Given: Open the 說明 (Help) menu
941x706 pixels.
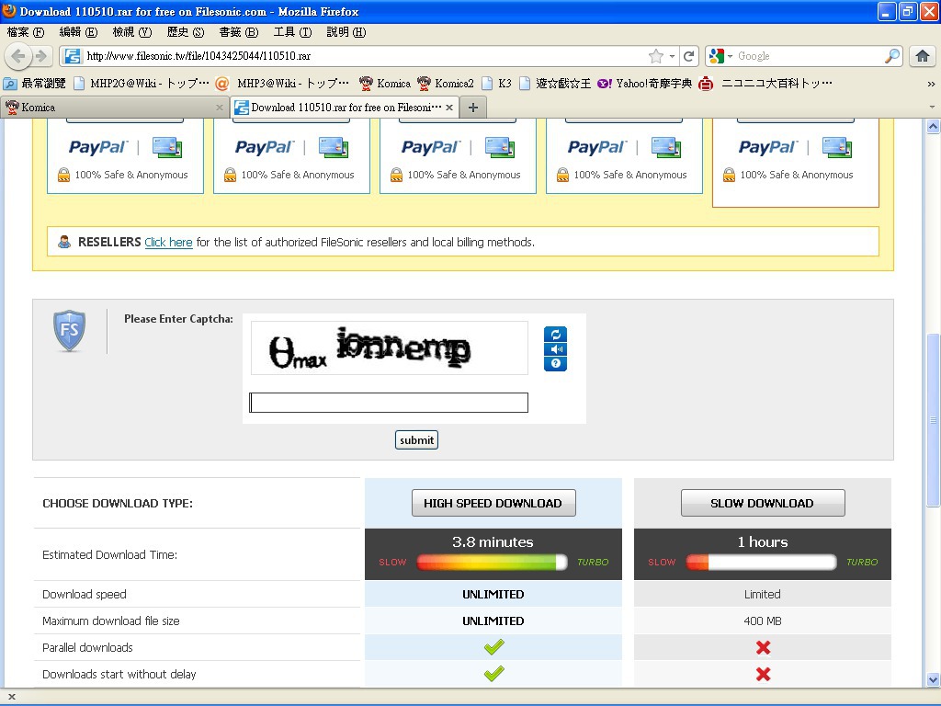Looking at the screenshot, I should pos(346,32).
